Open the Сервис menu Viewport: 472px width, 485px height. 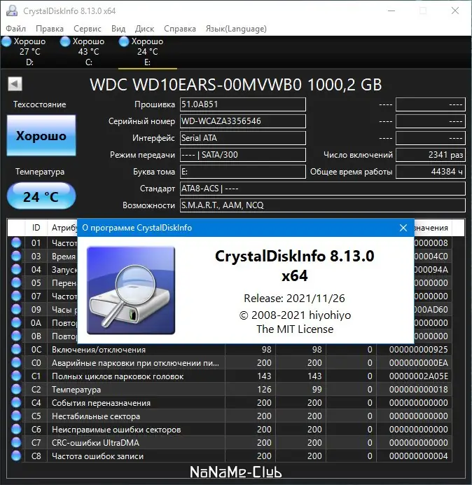pyautogui.click(x=88, y=29)
